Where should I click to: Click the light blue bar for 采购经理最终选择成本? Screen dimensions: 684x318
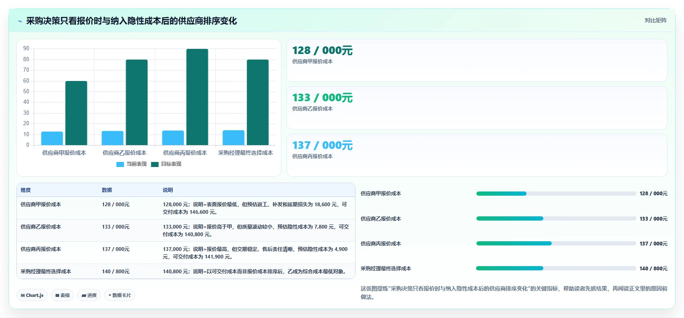pos(233,137)
